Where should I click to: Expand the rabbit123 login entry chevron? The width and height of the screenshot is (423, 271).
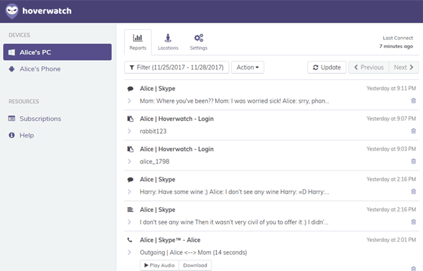tap(129, 131)
